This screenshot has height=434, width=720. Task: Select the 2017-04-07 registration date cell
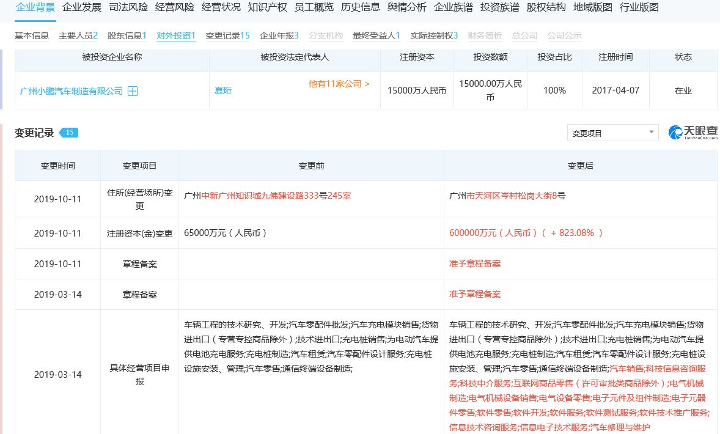(x=615, y=90)
